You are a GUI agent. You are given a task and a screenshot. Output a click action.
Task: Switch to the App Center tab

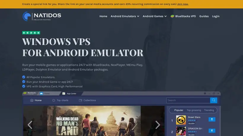[71, 94]
